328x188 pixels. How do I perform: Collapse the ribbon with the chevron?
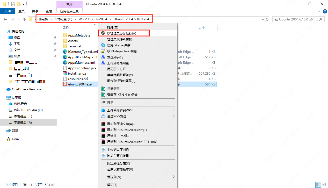(x=319, y=11)
